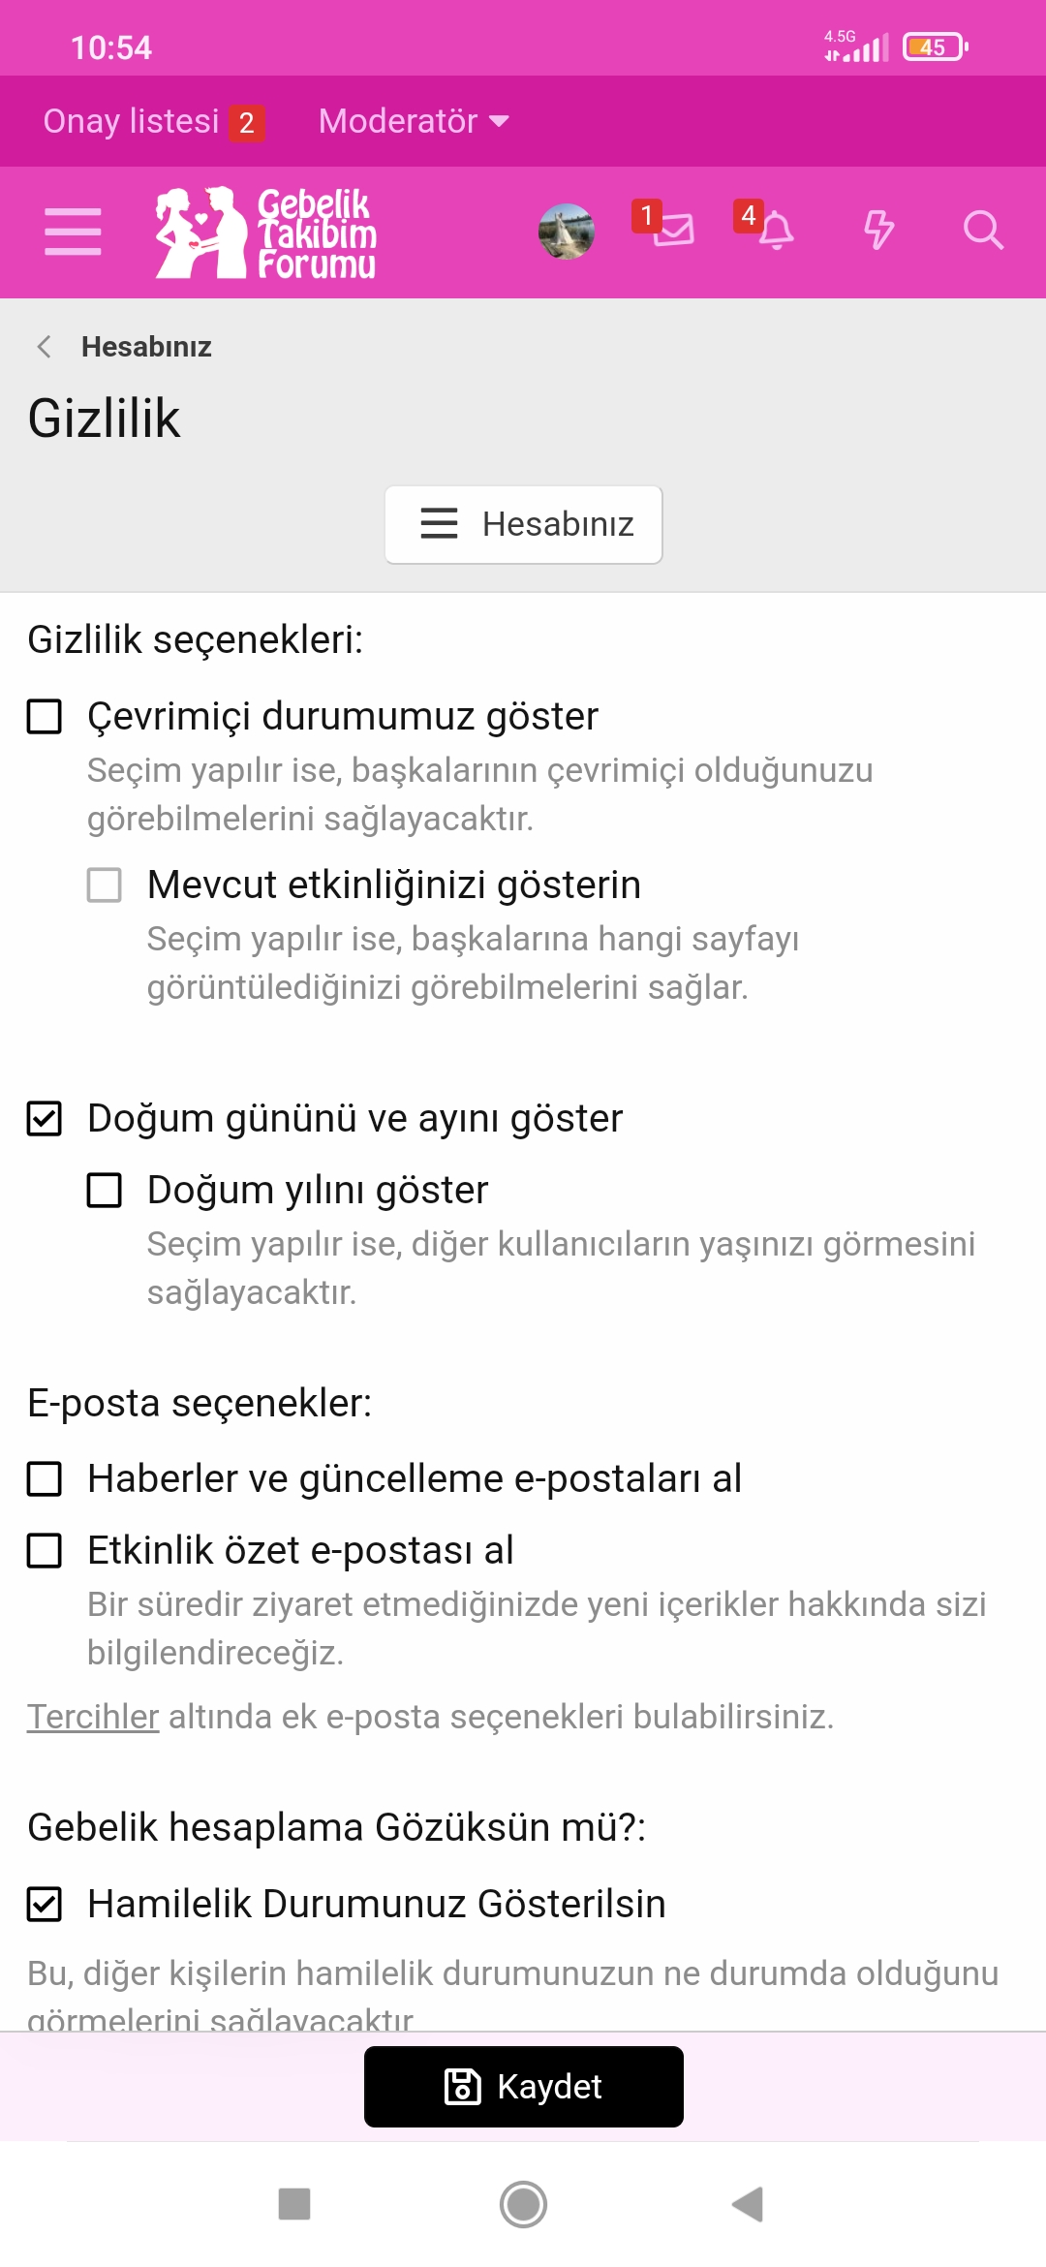The height and width of the screenshot is (2267, 1046).
Task: Tap the Gebelik Takibim Forumu logo
Action: point(267,233)
